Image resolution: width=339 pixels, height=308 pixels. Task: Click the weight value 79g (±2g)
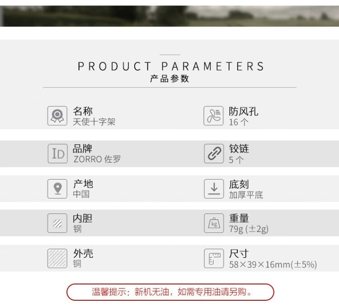[x=249, y=229]
